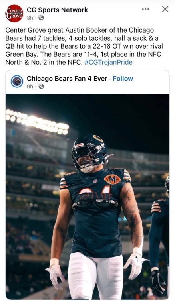Click the Bears C logo on the helmet
175x301 pixels.
[x=98, y=138]
